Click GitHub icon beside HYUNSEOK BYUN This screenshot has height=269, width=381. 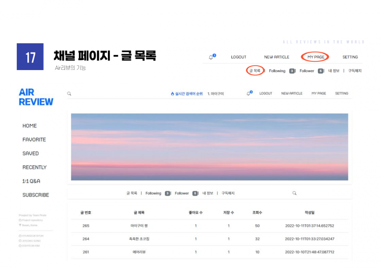click(x=20, y=236)
